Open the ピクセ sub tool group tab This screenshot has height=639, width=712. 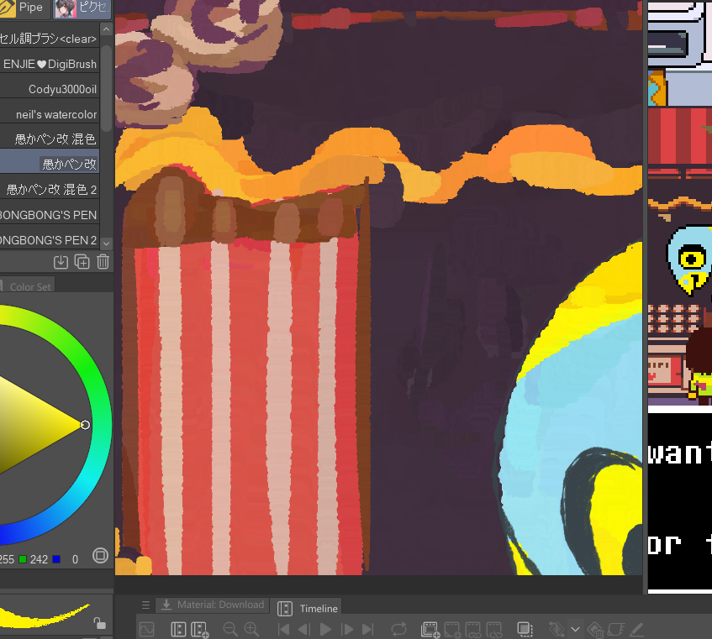[82, 8]
